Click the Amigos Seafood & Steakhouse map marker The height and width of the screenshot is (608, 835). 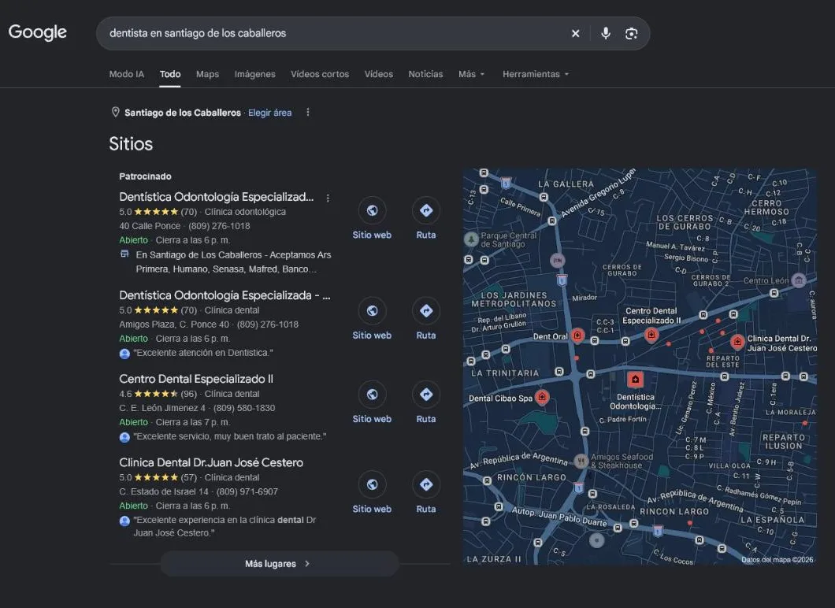581,461
